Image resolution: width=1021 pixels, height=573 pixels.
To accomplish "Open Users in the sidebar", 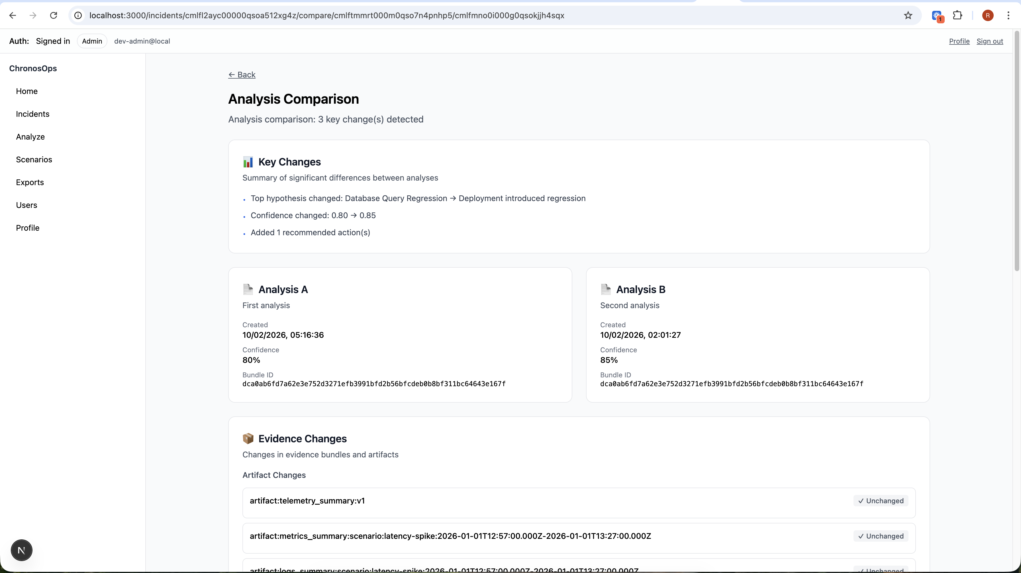I will (x=26, y=205).
